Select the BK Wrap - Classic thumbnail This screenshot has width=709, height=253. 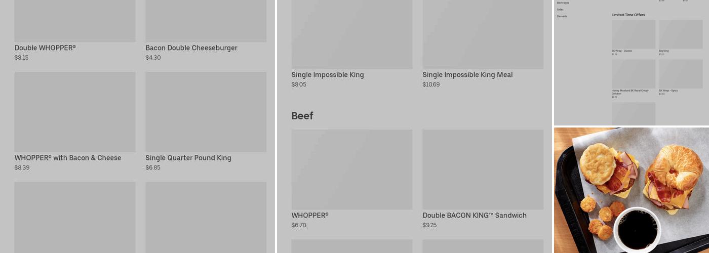pos(634,34)
